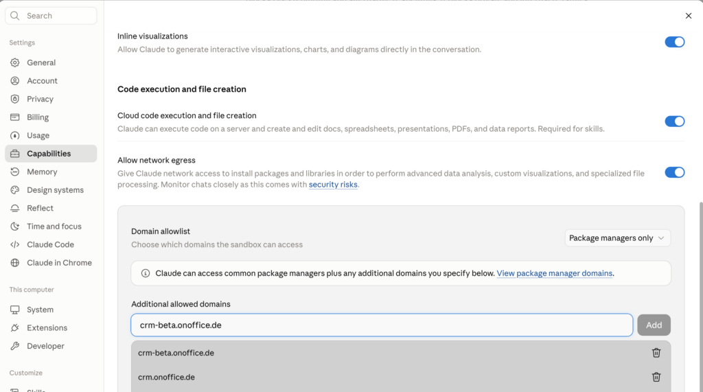Click the settings Search field

pyautogui.click(x=51, y=16)
